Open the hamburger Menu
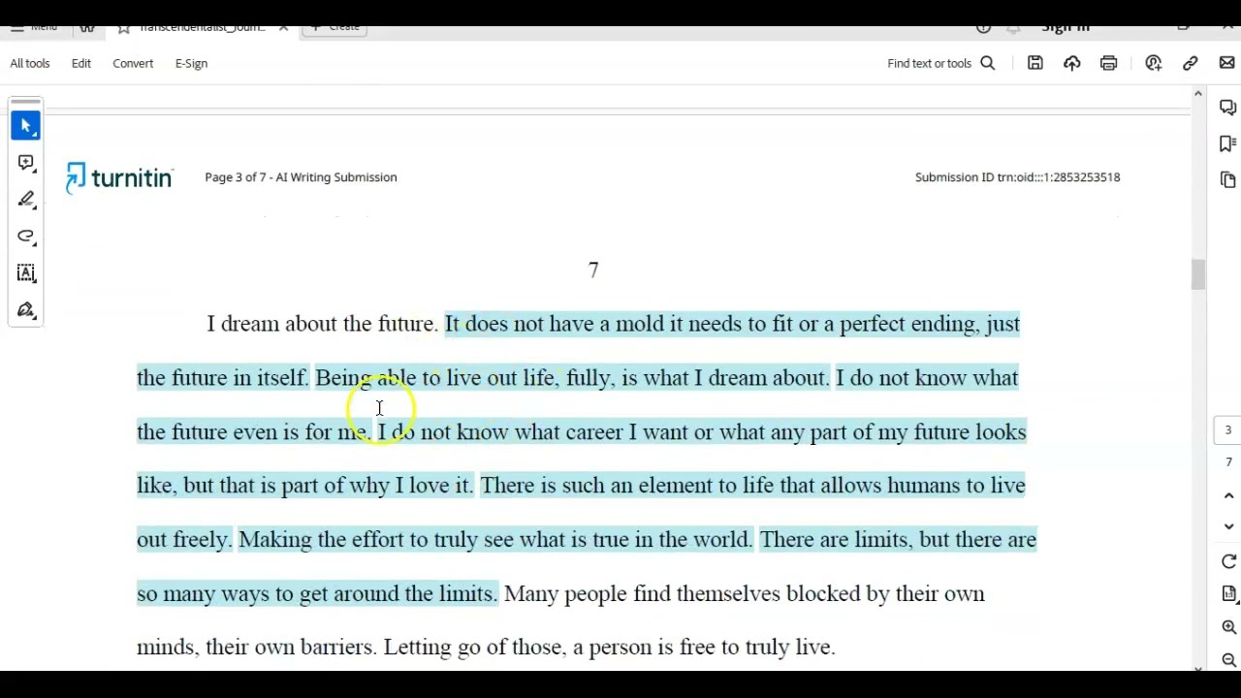The height and width of the screenshot is (698, 1241). tap(34, 27)
